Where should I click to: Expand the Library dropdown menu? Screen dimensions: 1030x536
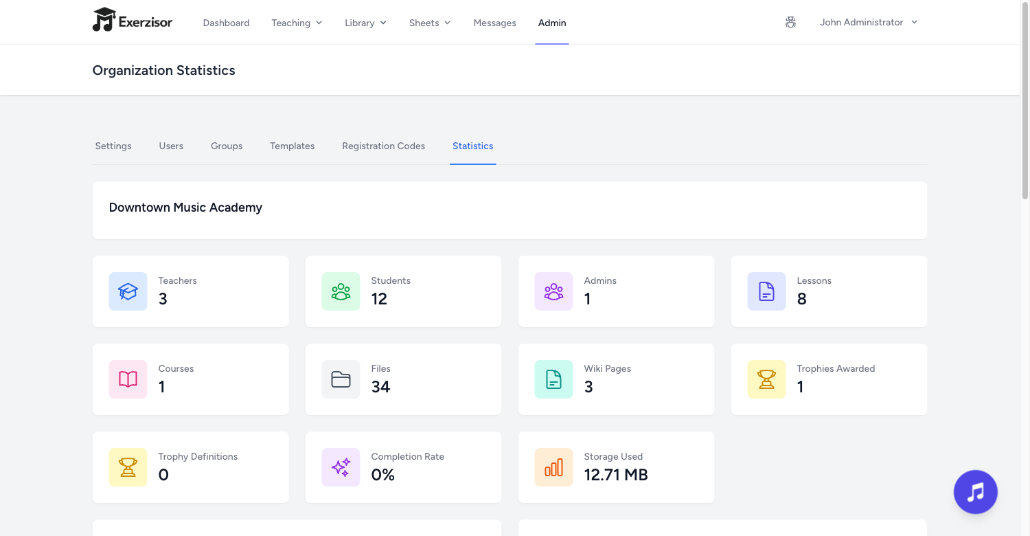click(365, 23)
